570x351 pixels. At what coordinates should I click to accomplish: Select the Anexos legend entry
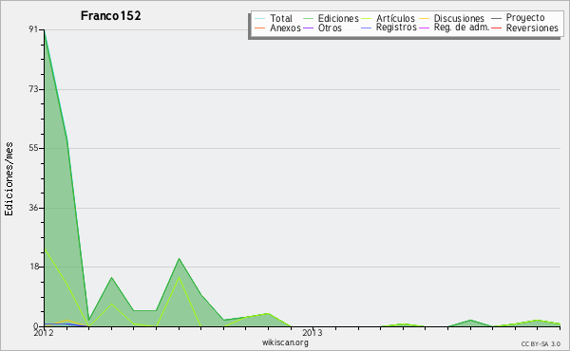[x=285, y=28]
